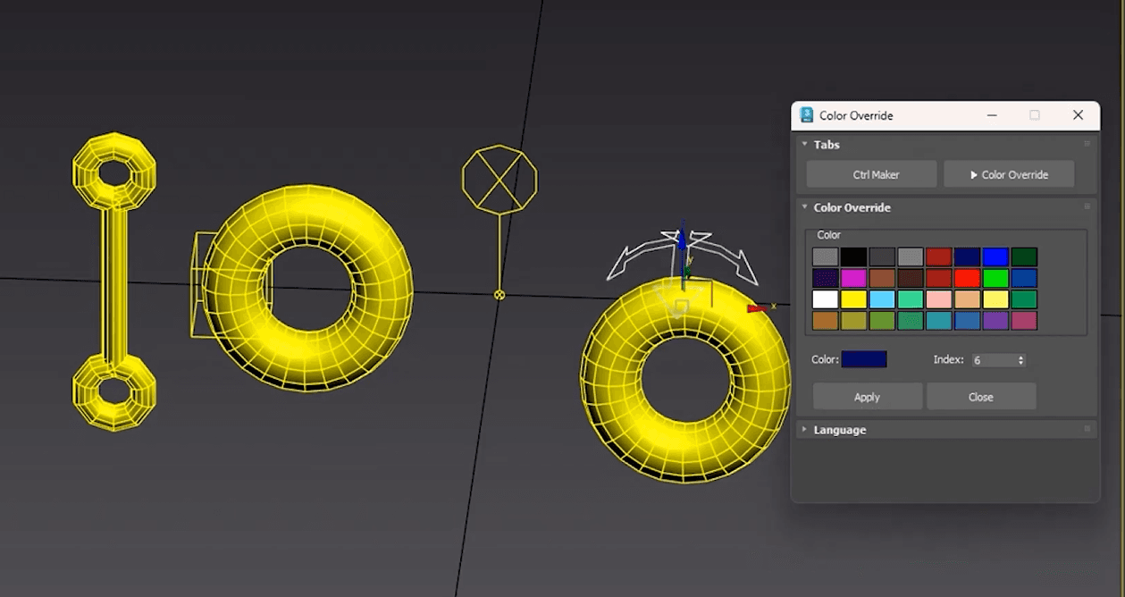This screenshot has height=597, width=1125.
Task: Click the red X-axis gizmo handle
Action: [x=757, y=308]
